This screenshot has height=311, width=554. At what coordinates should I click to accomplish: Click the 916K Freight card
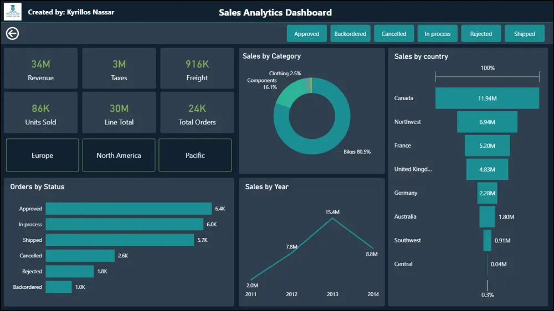point(197,69)
